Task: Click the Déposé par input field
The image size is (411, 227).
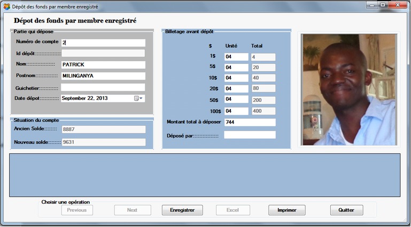Action: pos(250,135)
